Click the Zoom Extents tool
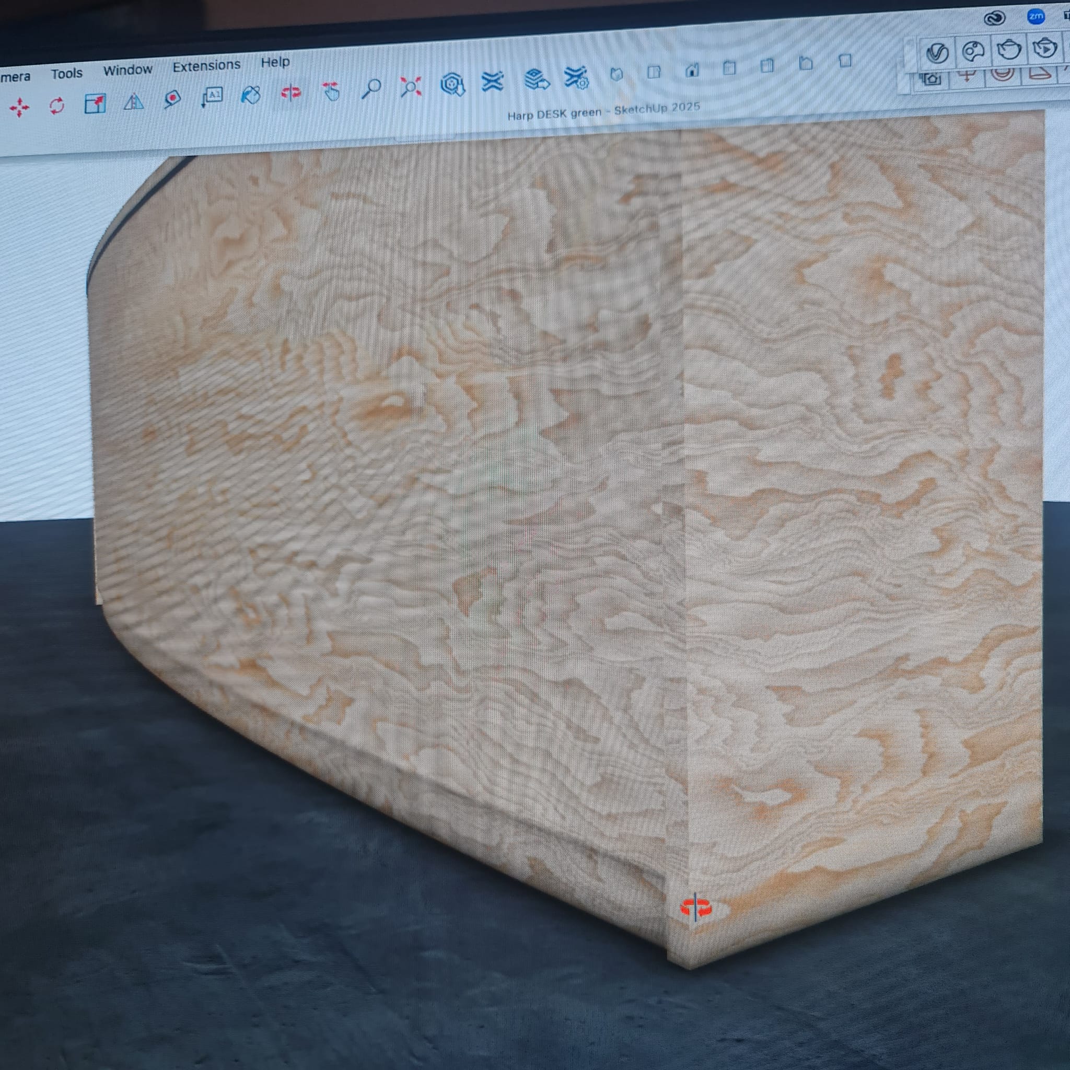Viewport: 1070px width, 1070px height. point(411,86)
